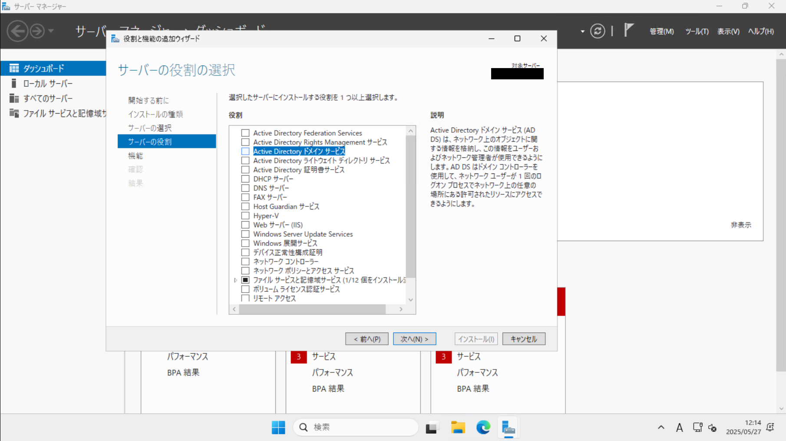786x441 pixels.
Task: Click the Server Manager forward arrow icon
Action: 37,31
